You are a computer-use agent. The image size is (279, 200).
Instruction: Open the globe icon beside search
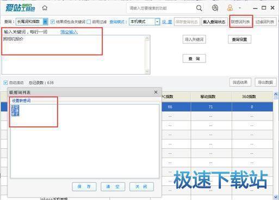[215, 8]
